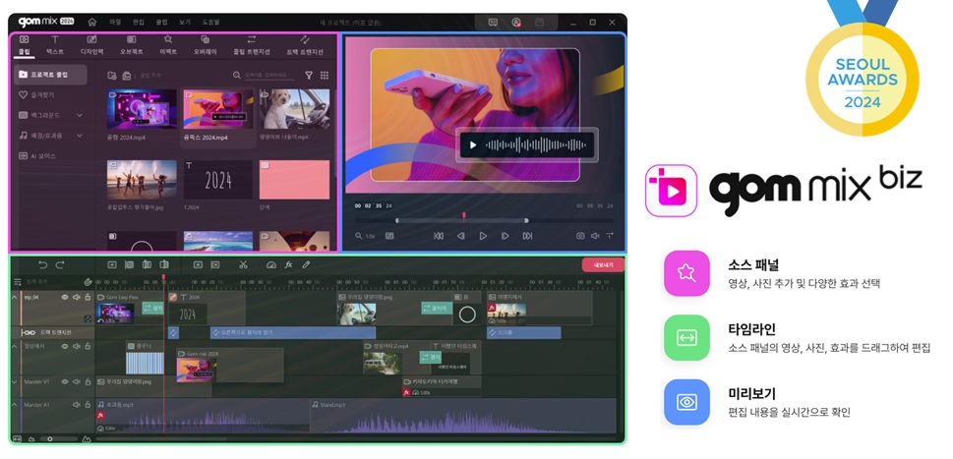Toggle lock on the Master V1 track
The height and width of the screenshot is (459, 953).
(88, 380)
